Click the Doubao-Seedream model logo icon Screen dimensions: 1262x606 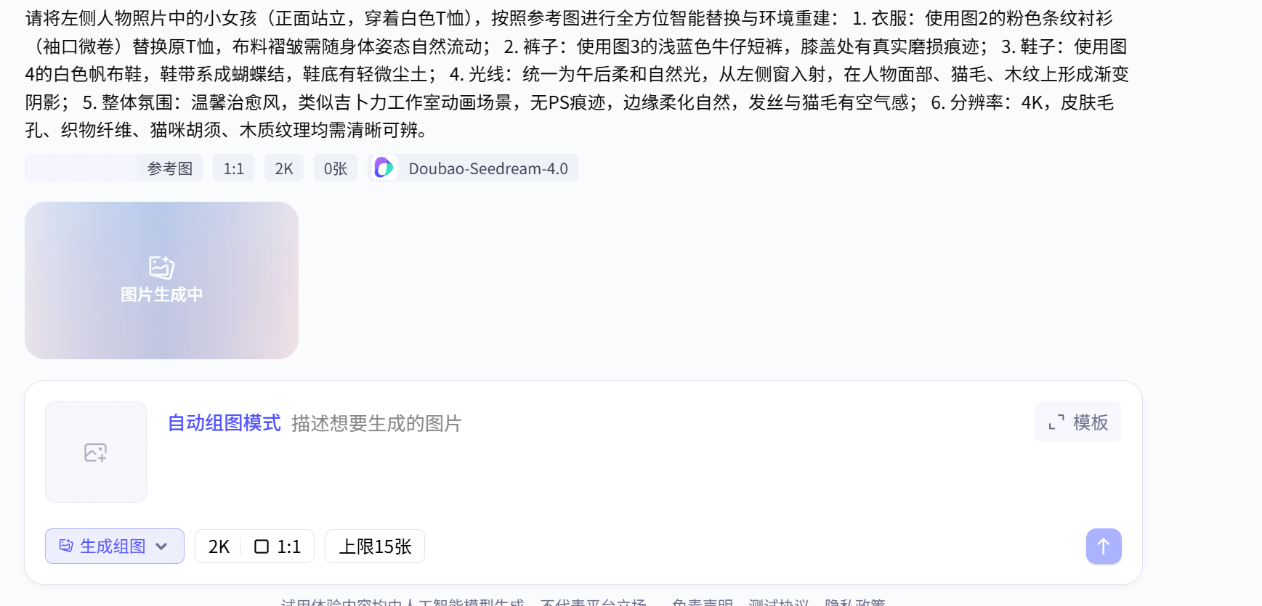click(x=384, y=168)
